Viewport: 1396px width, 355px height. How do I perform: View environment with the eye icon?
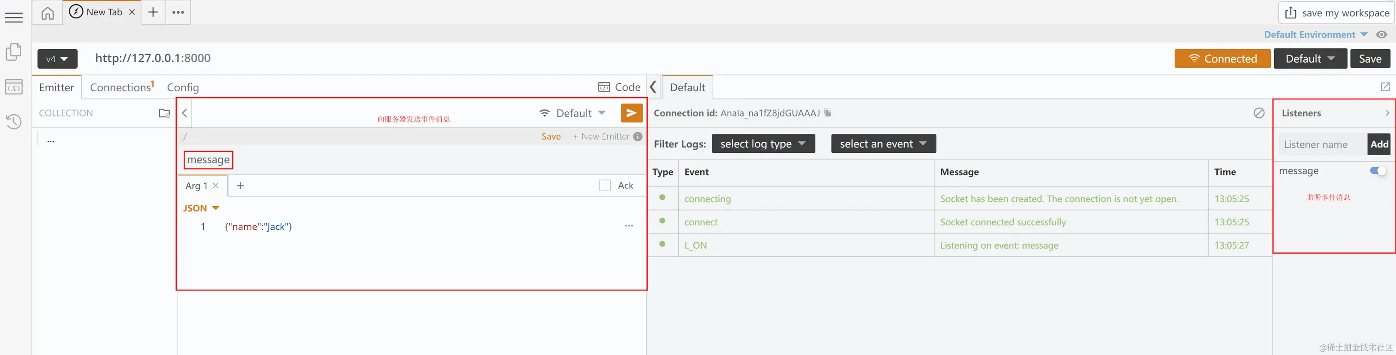pyautogui.click(x=1381, y=35)
